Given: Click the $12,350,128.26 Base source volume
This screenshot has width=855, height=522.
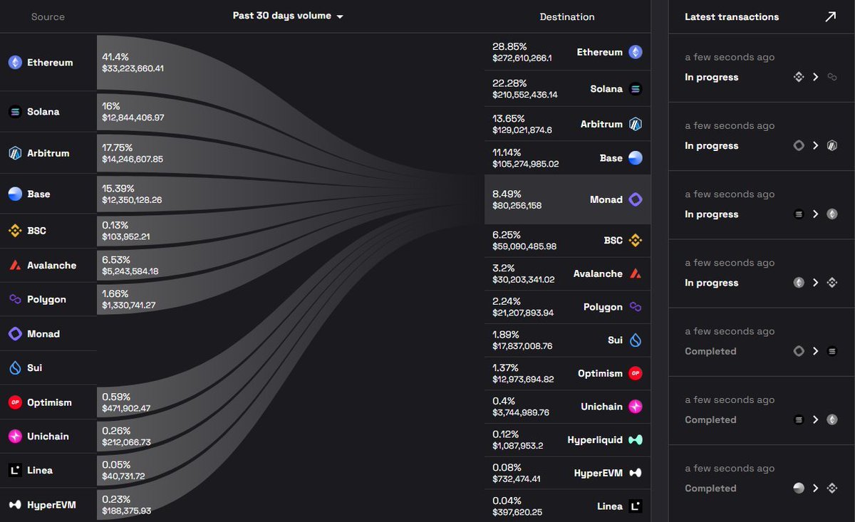Looking at the screenshot, I should coord(132,200).
